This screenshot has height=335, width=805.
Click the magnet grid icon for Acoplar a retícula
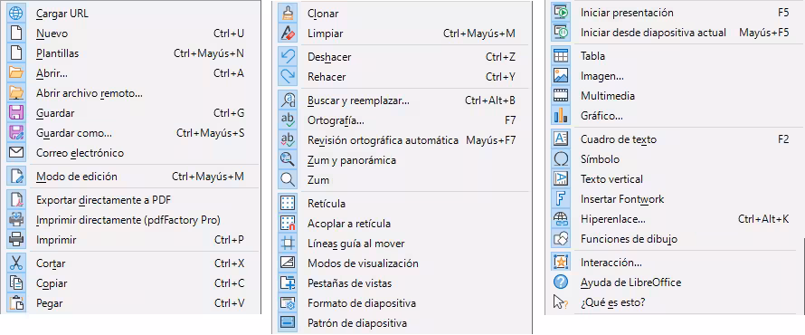pyautogui.click(x=288, y=224)
